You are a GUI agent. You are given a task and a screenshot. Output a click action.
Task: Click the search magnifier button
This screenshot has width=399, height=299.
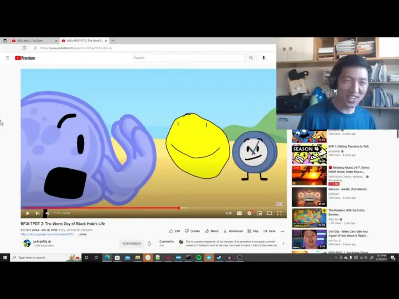point(251,58)
